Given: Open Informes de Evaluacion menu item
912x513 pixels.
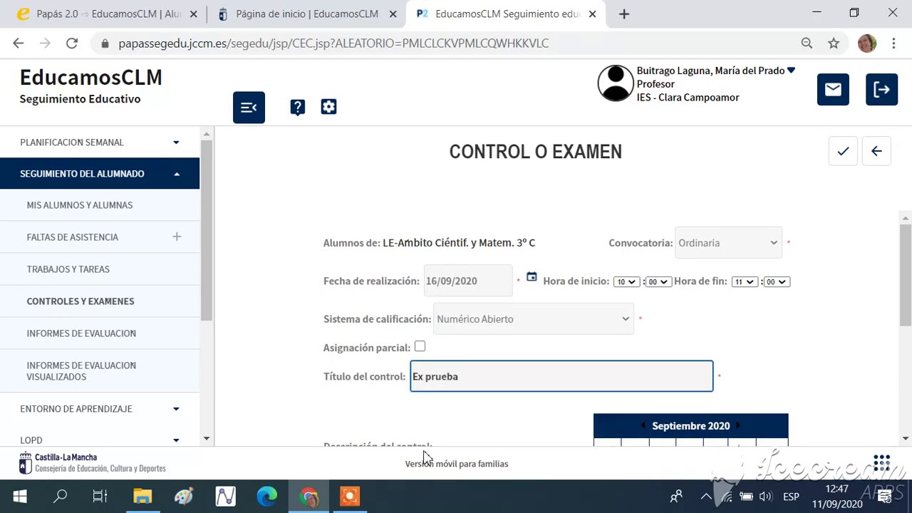Looking at the screenshot, I should 81,333.
